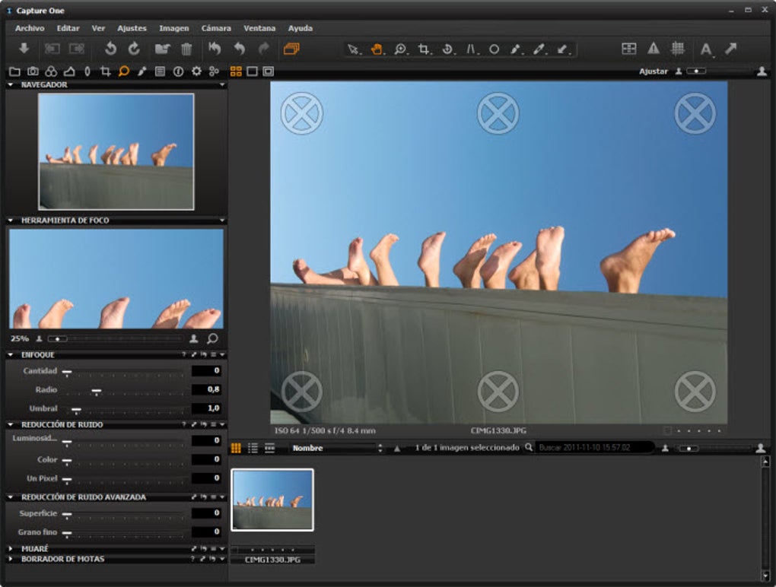Switch filmstrip to list view mode

(x=253, y=448)
